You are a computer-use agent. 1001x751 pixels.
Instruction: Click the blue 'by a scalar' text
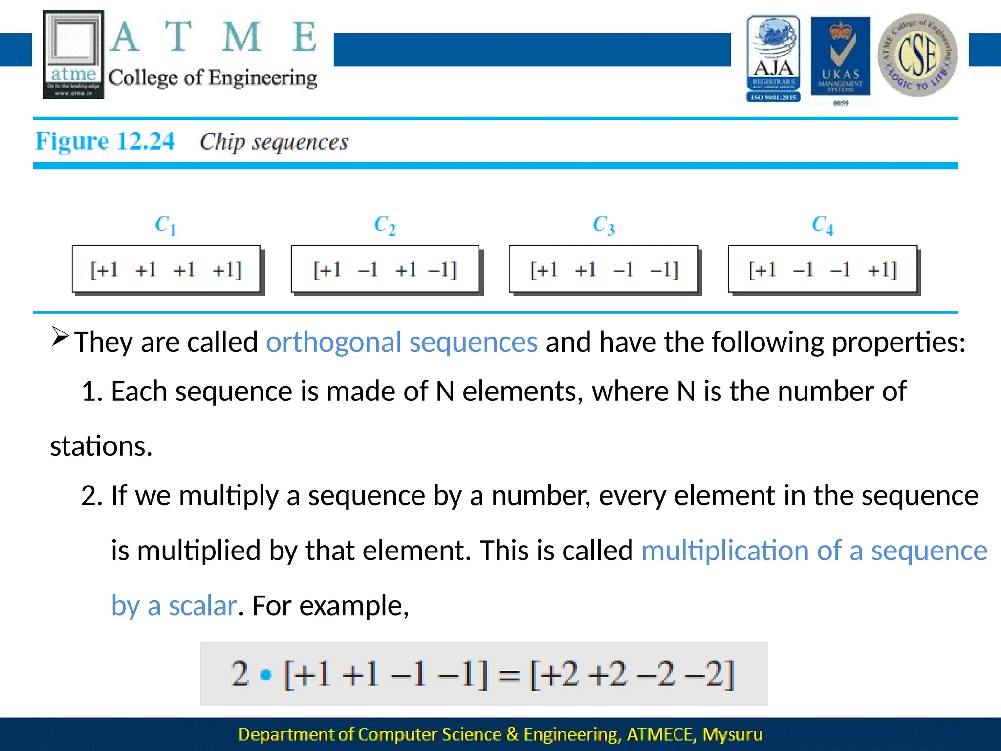[x=174, y=606]
